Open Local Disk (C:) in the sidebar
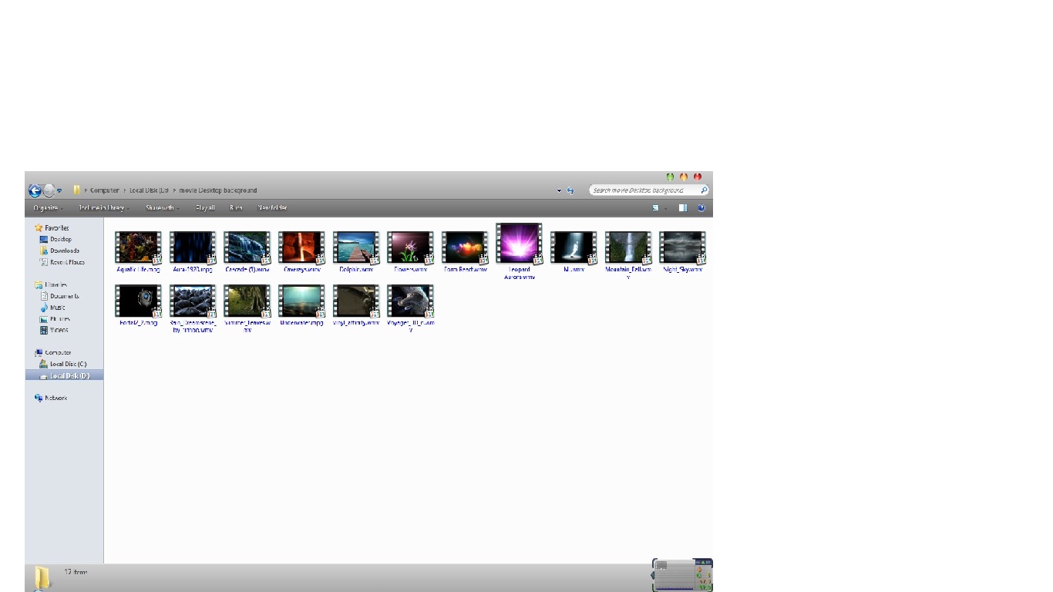 (x=63, y=364)
